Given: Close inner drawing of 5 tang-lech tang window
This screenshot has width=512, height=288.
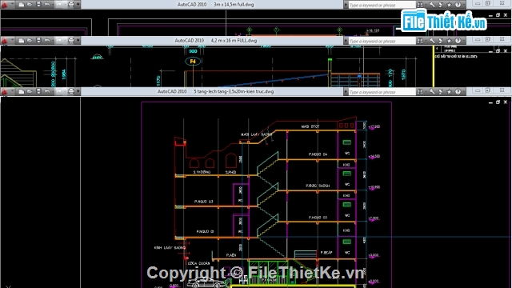Looking at the screenshot, I should pos(506,102).
